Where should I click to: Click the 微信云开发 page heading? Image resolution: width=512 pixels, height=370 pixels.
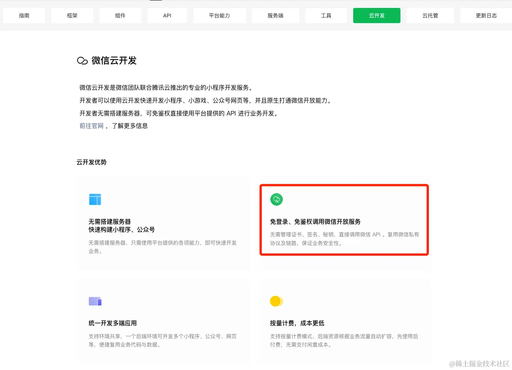(x=114, y=61)
